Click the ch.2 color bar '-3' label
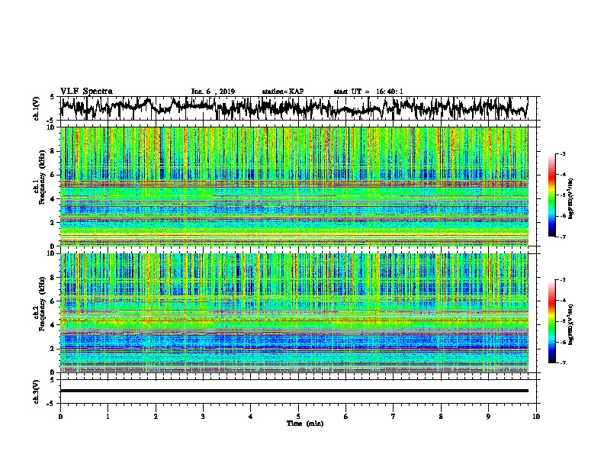Screen dimensions: 604x467 click(x=562, y=280)
